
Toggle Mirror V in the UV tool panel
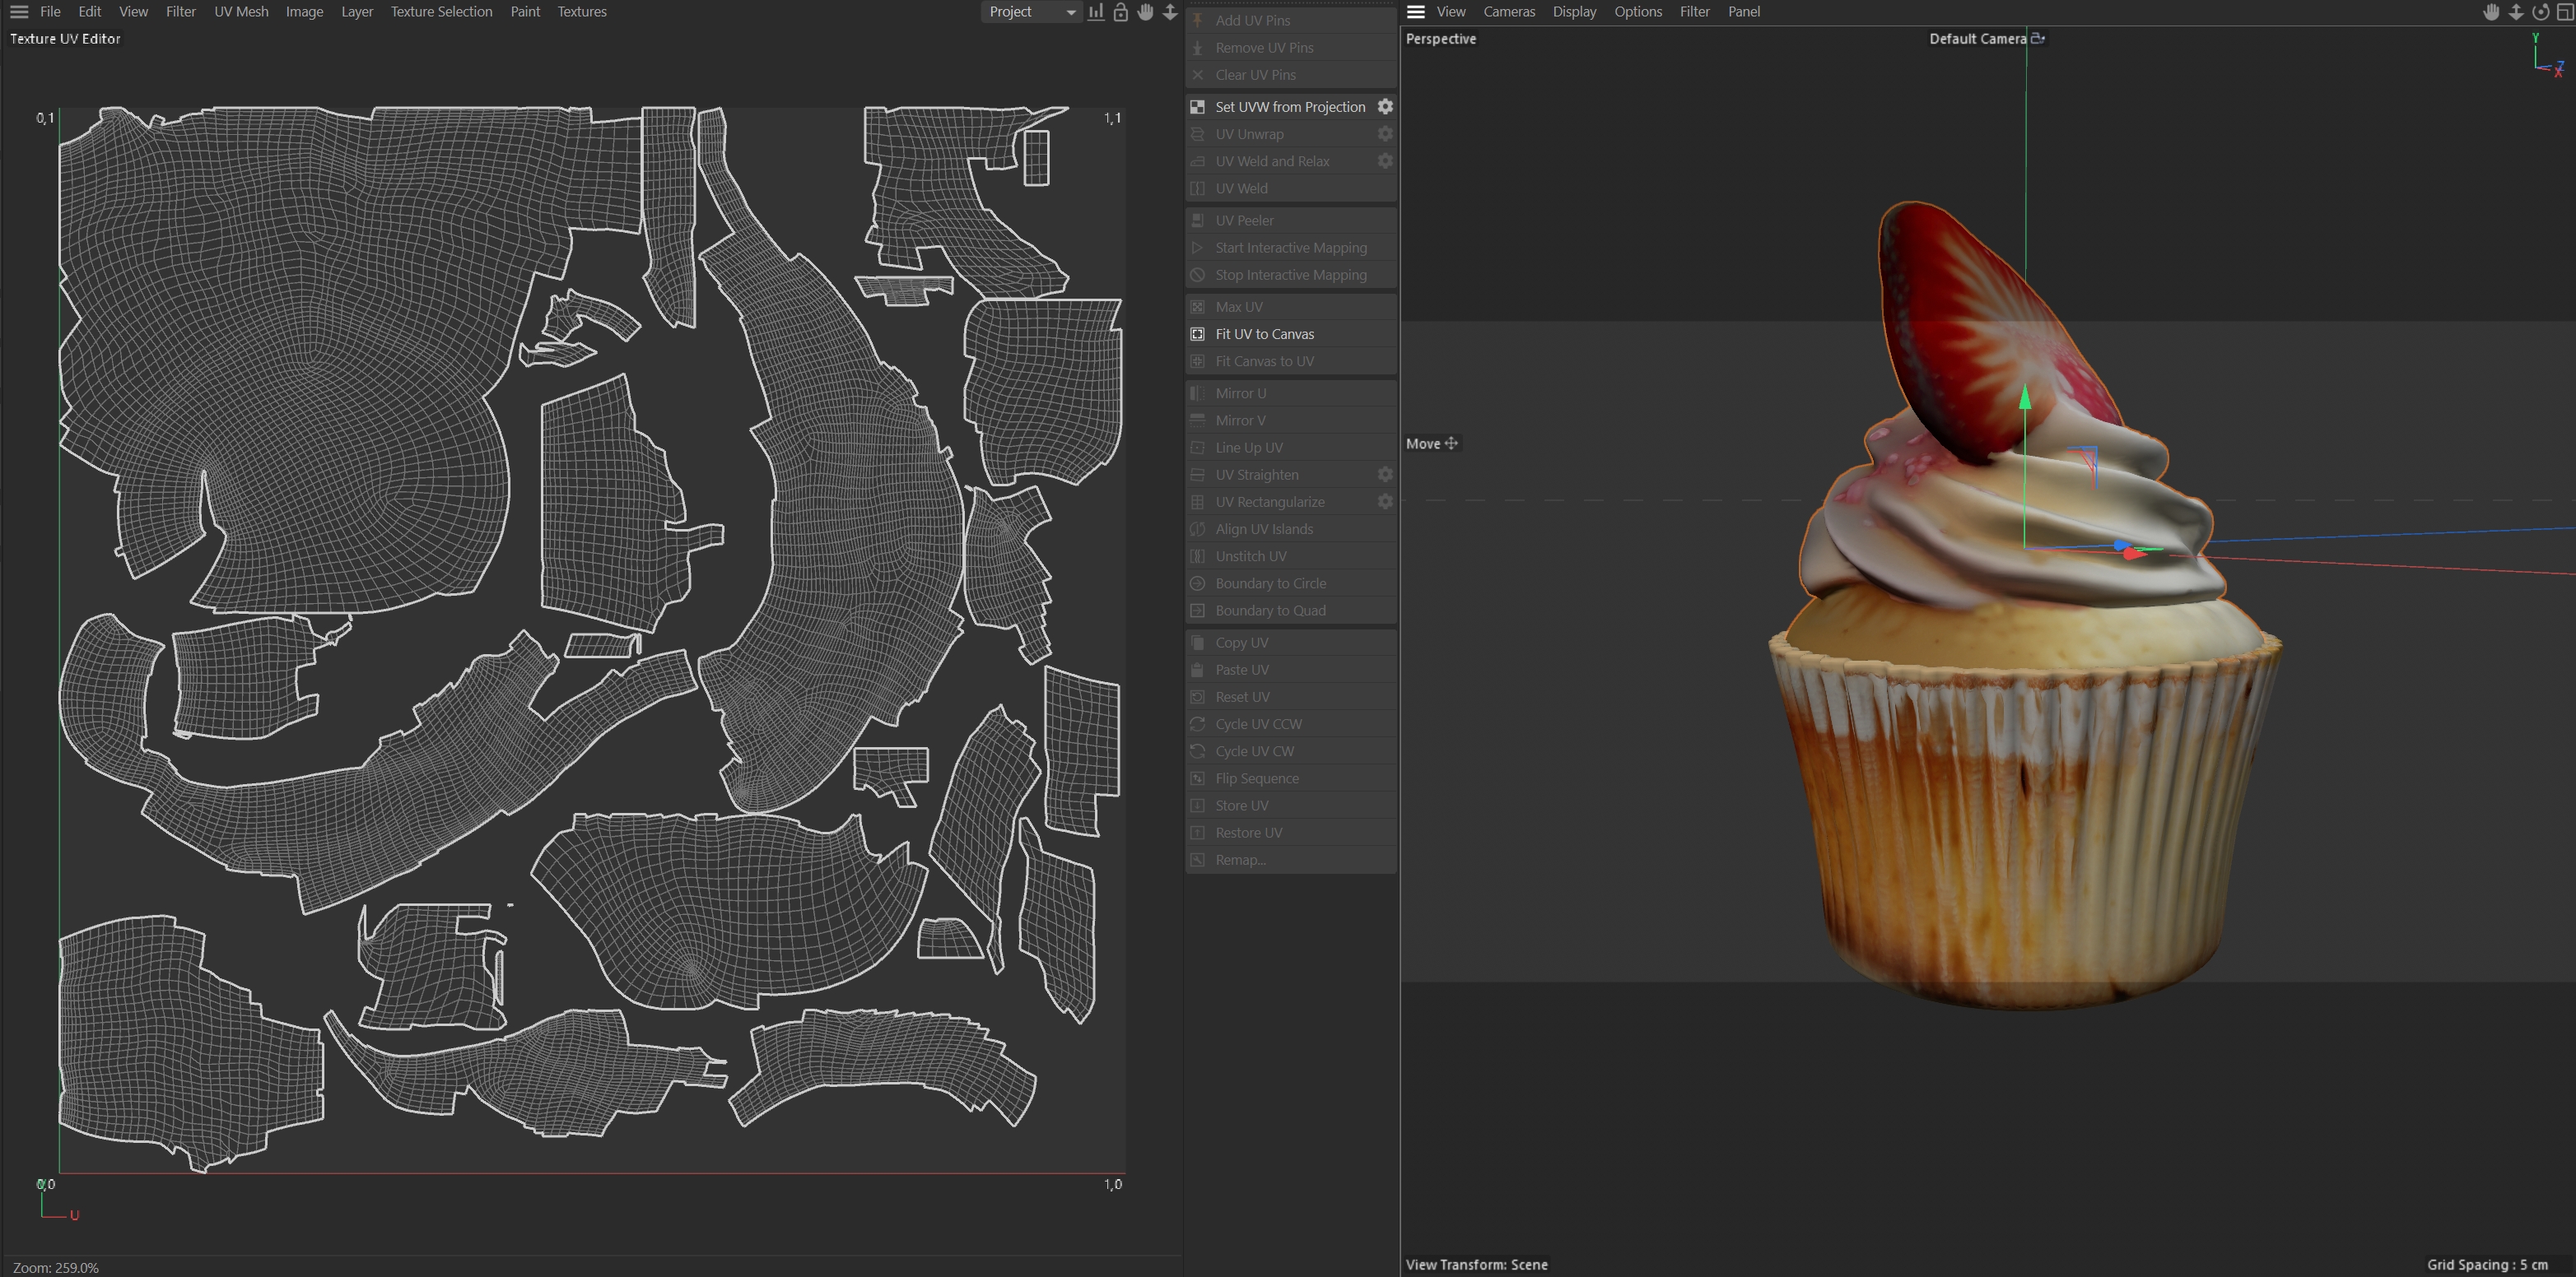[1240, 420]
